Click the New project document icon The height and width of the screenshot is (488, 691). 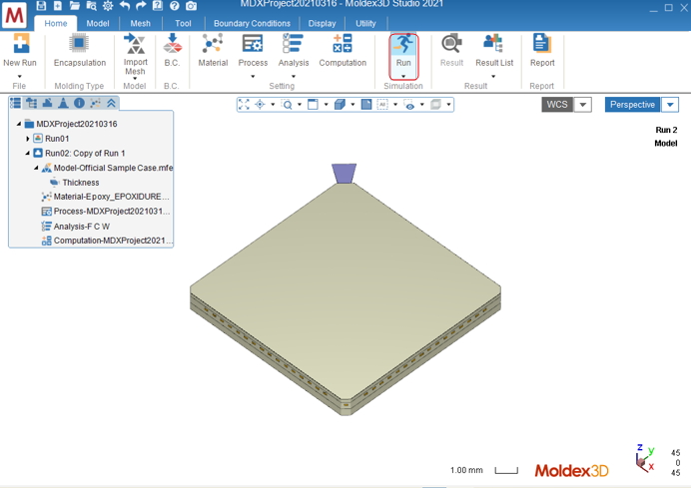pos(58,5)
